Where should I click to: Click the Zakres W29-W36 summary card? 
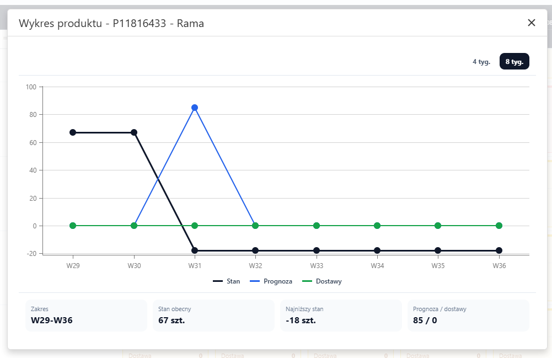(86, 316)
